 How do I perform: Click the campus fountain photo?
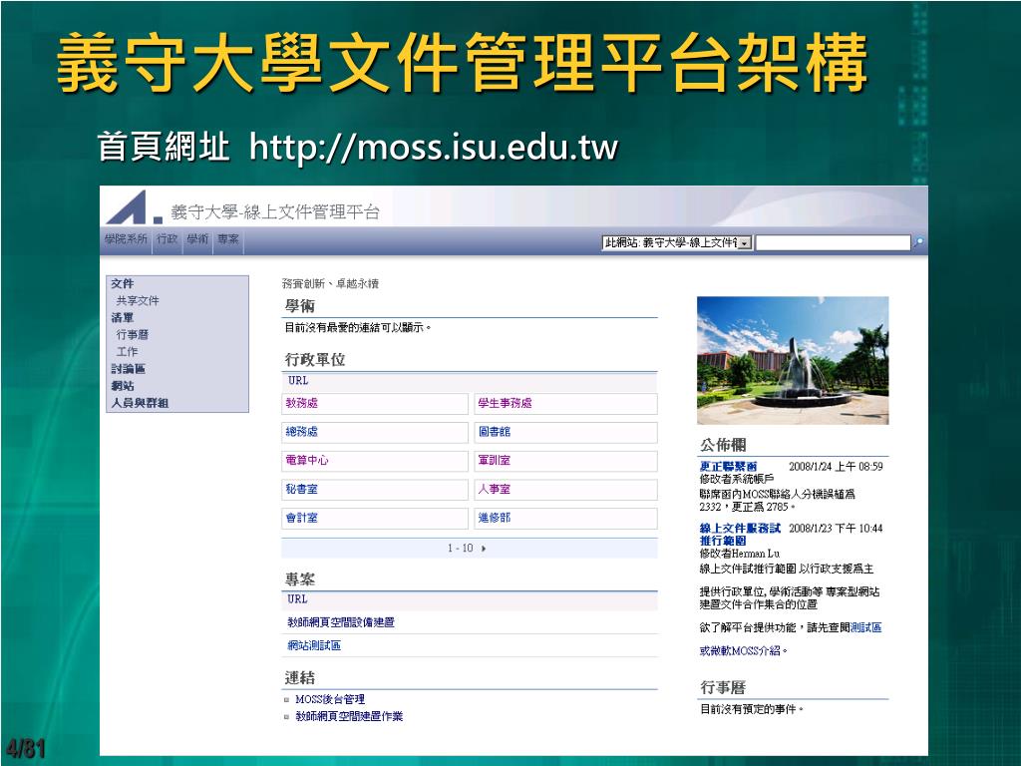[793, 360]
